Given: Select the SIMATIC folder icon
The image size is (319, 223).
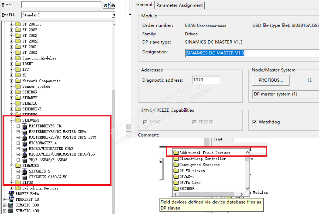Looking at the screenshot, I should coord(18,103).
